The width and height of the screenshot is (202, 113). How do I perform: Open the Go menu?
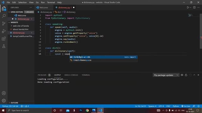pos(37,2)
